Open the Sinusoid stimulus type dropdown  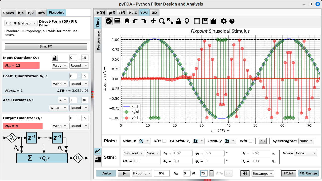134,153
